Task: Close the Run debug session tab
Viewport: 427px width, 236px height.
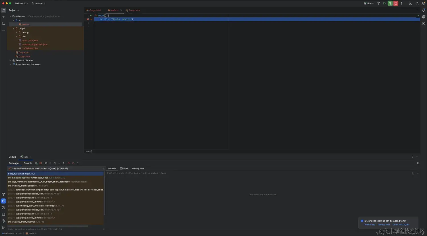Action: (x=30, y=157)
